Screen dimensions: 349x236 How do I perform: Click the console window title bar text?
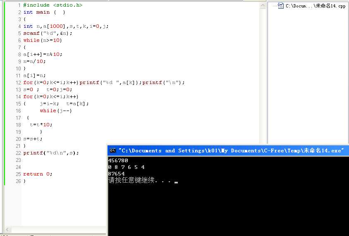[231, 151]
